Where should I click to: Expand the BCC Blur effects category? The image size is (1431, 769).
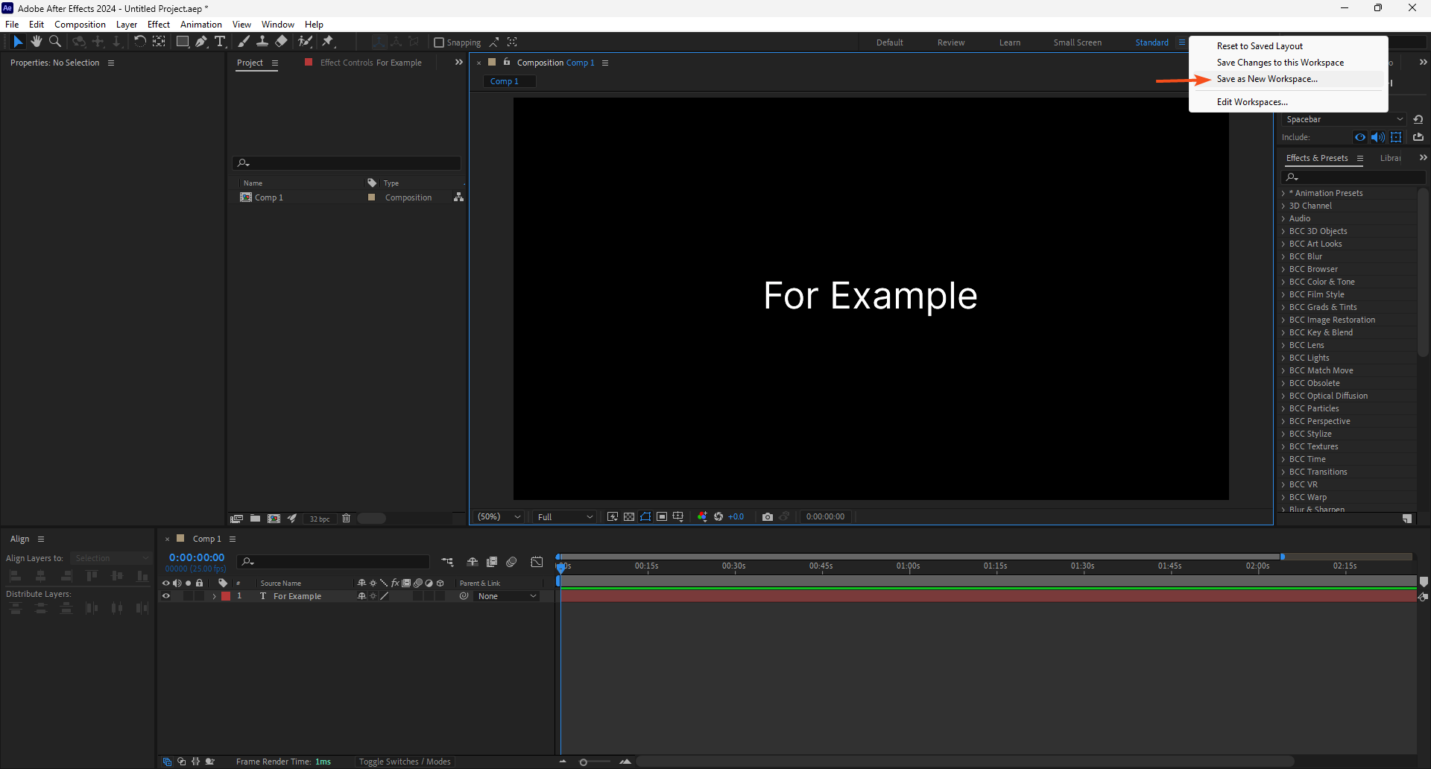[x=1283, y=256]
